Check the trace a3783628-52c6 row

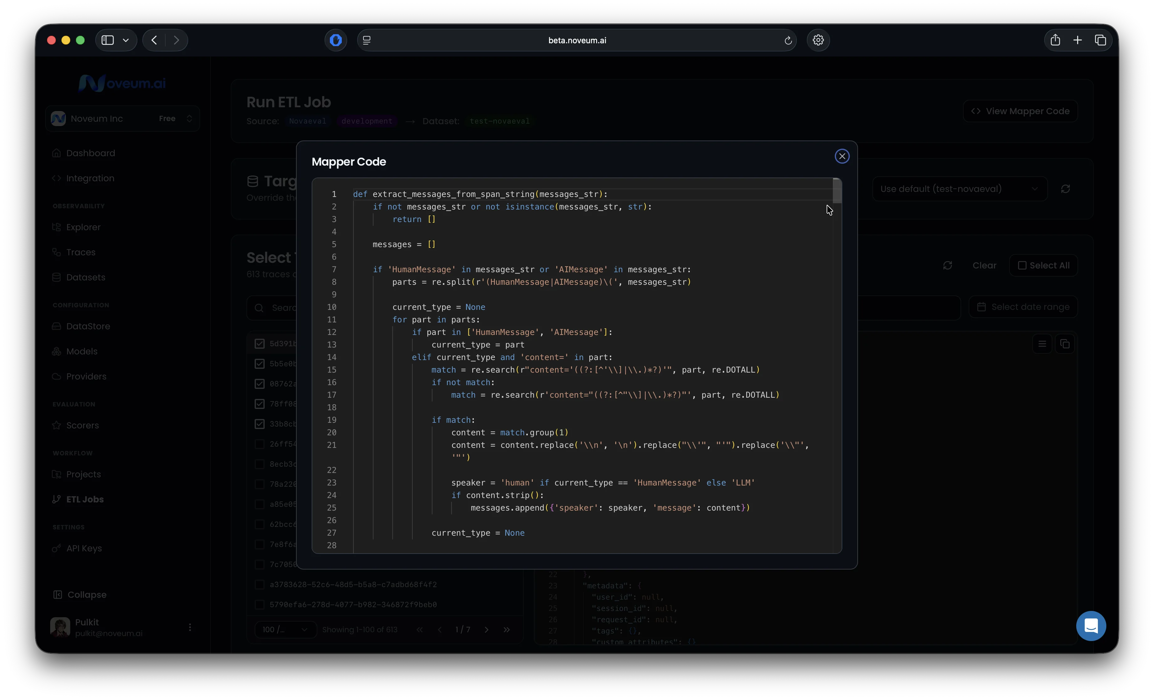pos(259,584)
